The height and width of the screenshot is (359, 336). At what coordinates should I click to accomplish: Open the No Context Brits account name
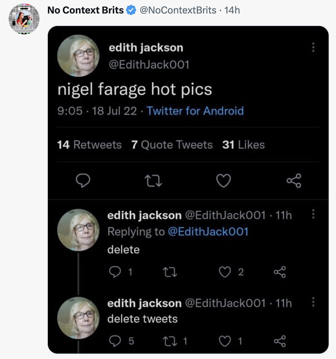tap(85, 10)
